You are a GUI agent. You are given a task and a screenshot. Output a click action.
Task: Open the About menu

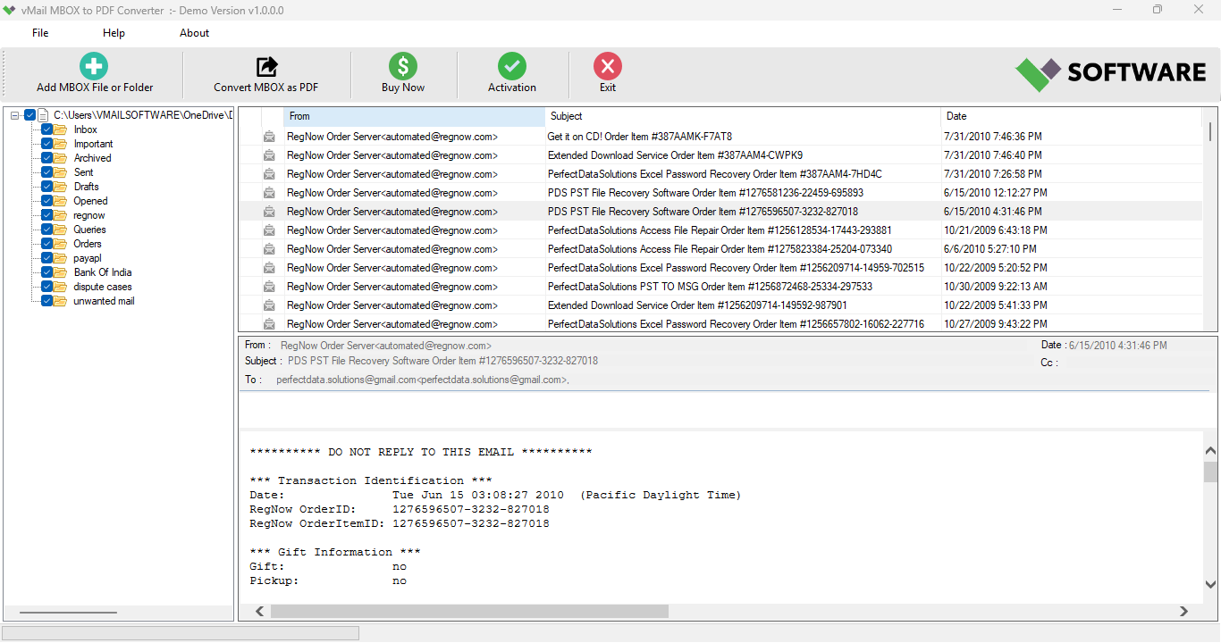(x=194, y=32)
